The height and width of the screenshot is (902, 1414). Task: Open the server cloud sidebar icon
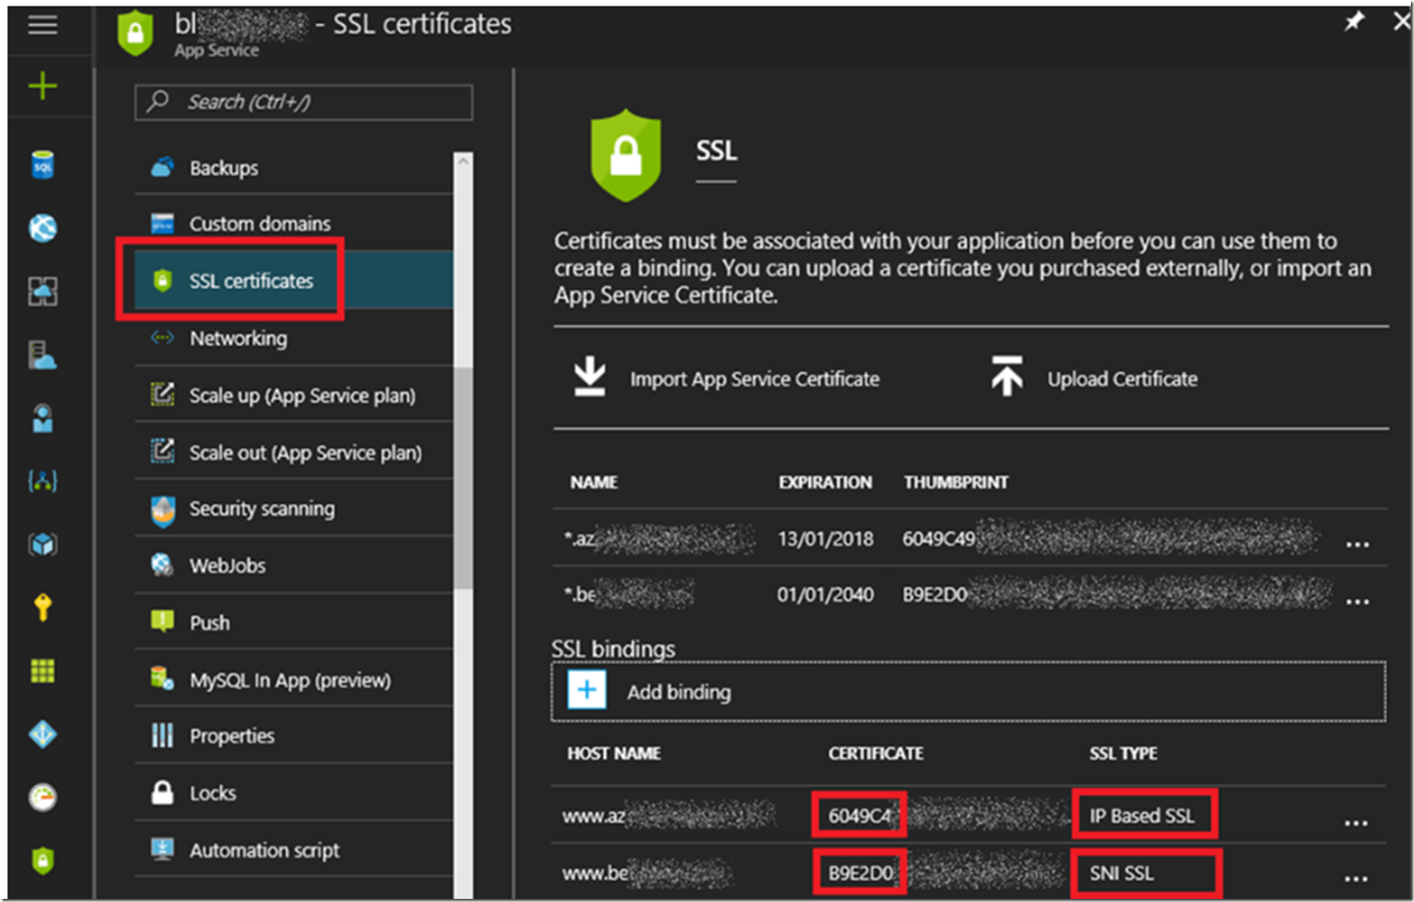43,355
